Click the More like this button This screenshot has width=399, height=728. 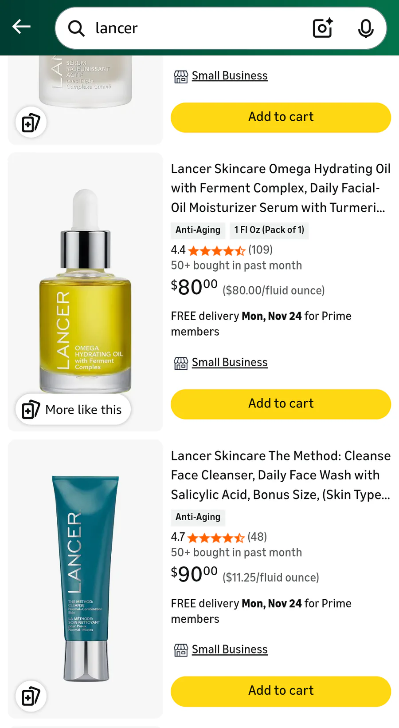tap(73, 409)
